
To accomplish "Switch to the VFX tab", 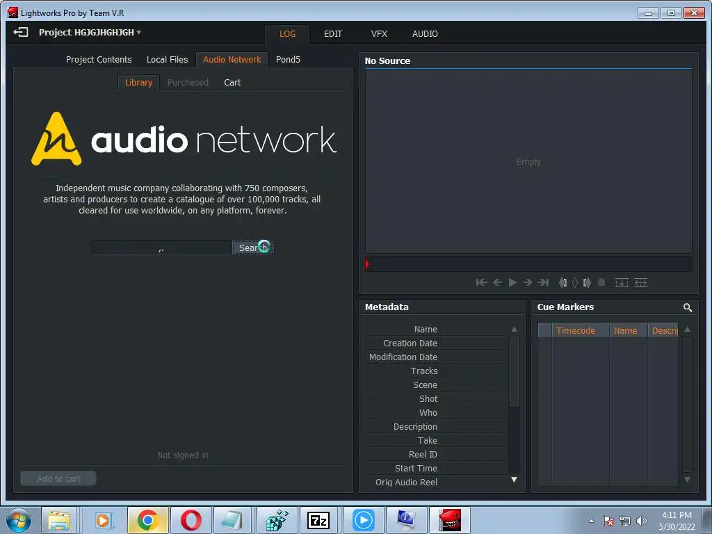I will [x=379, y=34].
